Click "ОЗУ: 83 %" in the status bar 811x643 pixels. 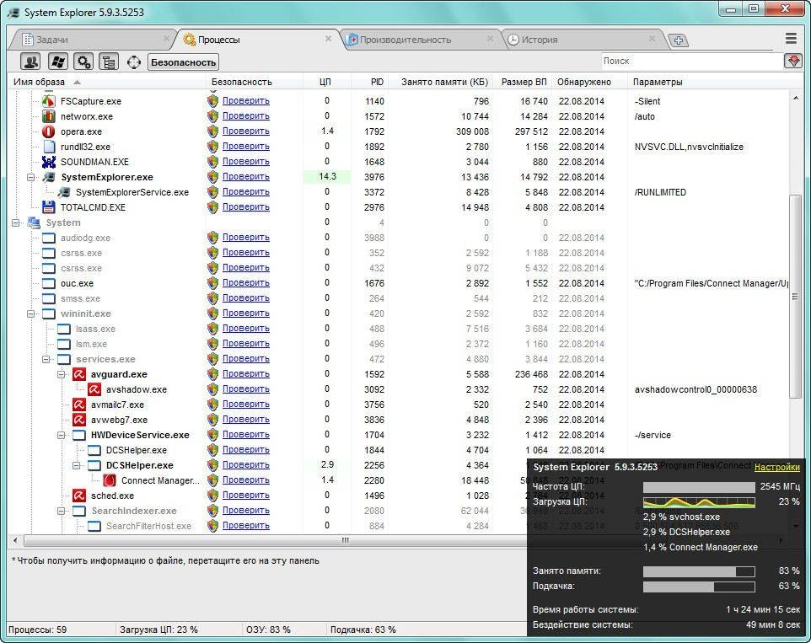point(268,630)
